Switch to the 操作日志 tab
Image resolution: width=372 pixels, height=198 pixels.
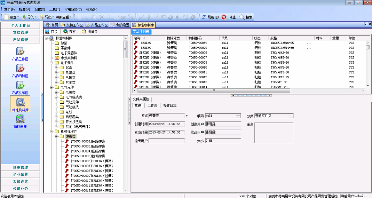pyautogui.click(x=170, y=105)
